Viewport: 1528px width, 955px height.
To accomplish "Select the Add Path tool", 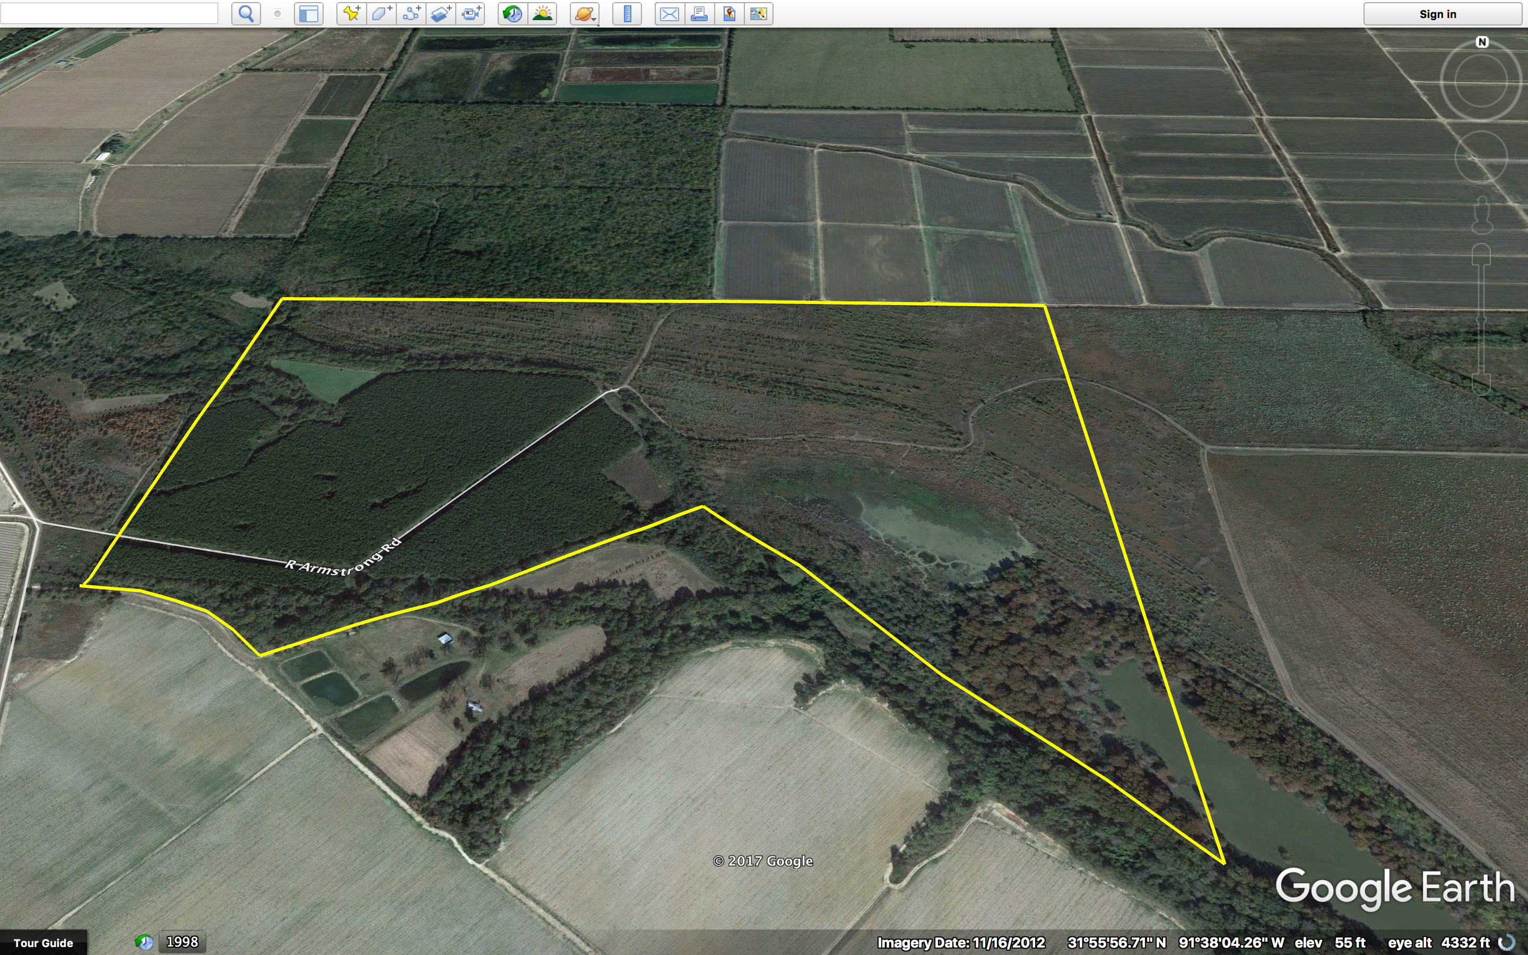I will point(411,14).
